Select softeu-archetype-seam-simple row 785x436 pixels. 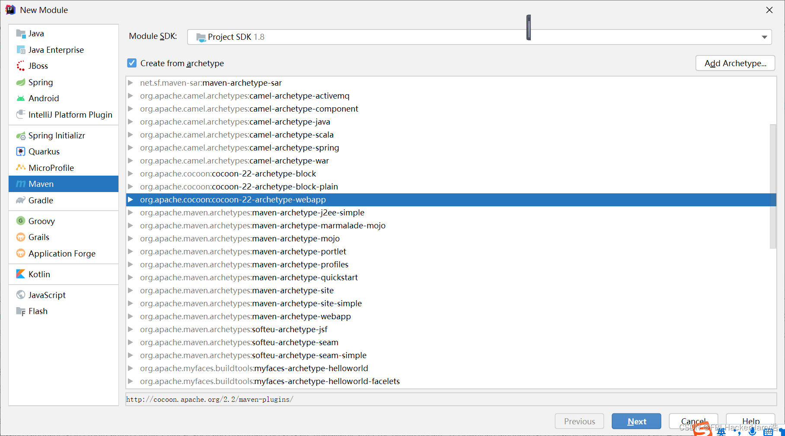(x=451, y=355)
